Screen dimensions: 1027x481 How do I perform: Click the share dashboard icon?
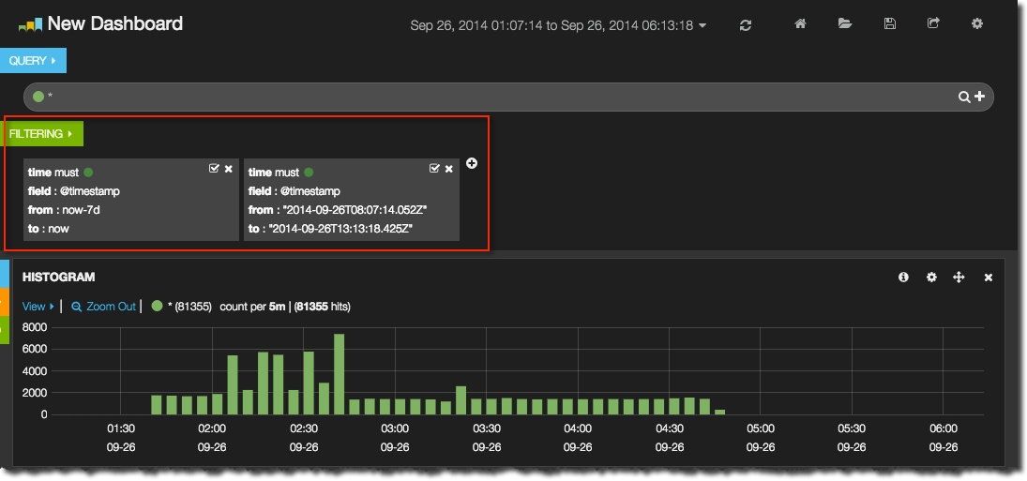933,24
